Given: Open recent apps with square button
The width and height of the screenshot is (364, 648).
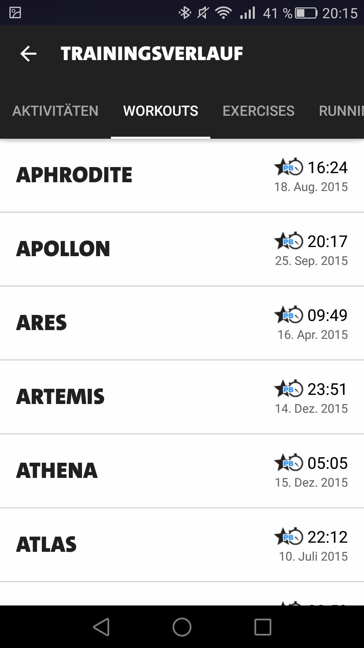Looking at the screenshot, I should 263,627.
